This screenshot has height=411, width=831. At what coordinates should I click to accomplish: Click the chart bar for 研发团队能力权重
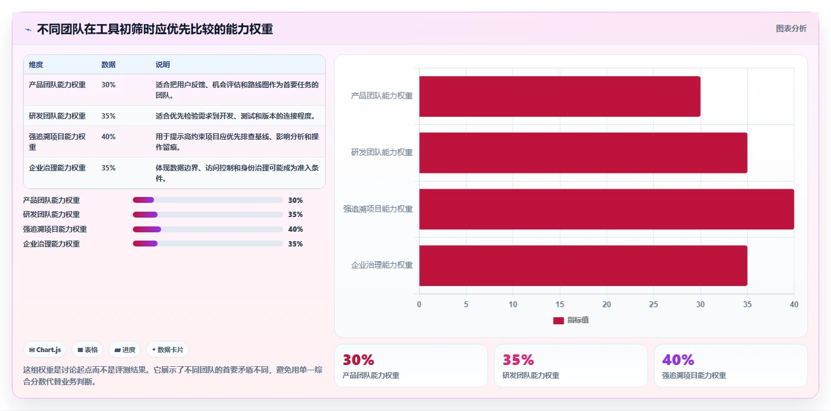click(583, 153)
